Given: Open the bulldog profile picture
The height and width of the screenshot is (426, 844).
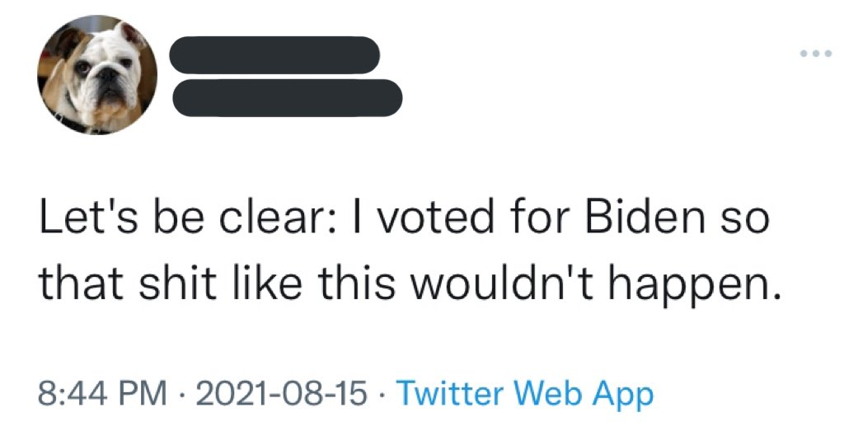Looking at the screenshot, I should [97, 74].
